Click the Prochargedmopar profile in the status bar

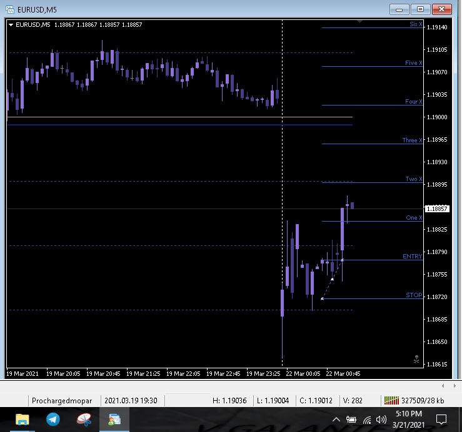(62, 401)
